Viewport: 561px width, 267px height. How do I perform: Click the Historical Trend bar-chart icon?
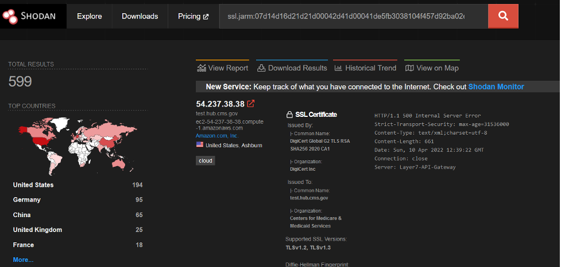pyautogui.click(x=338, y=68)
